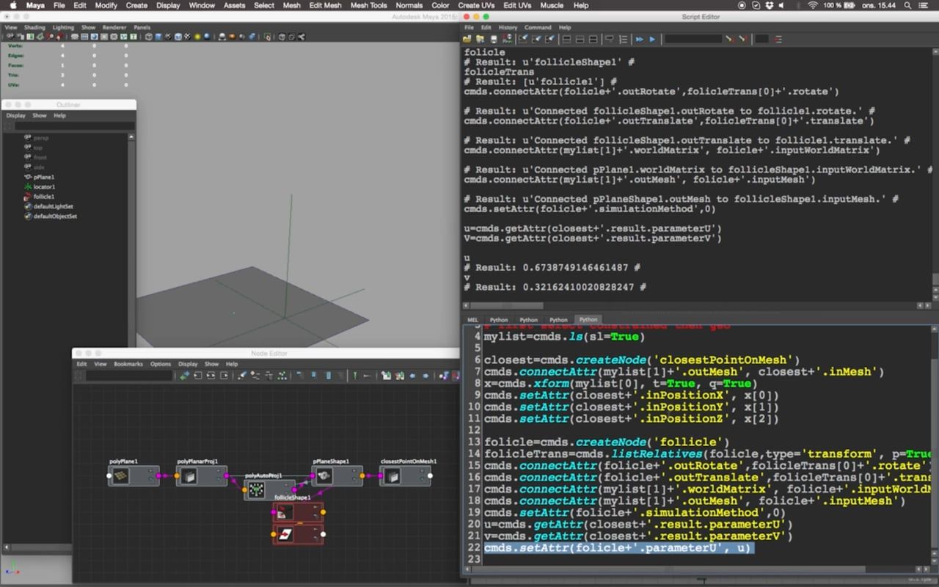Show line numbers icon in Script Editor toolbar
This screenshot has height=587, width=939.
(x=624, y=39)
